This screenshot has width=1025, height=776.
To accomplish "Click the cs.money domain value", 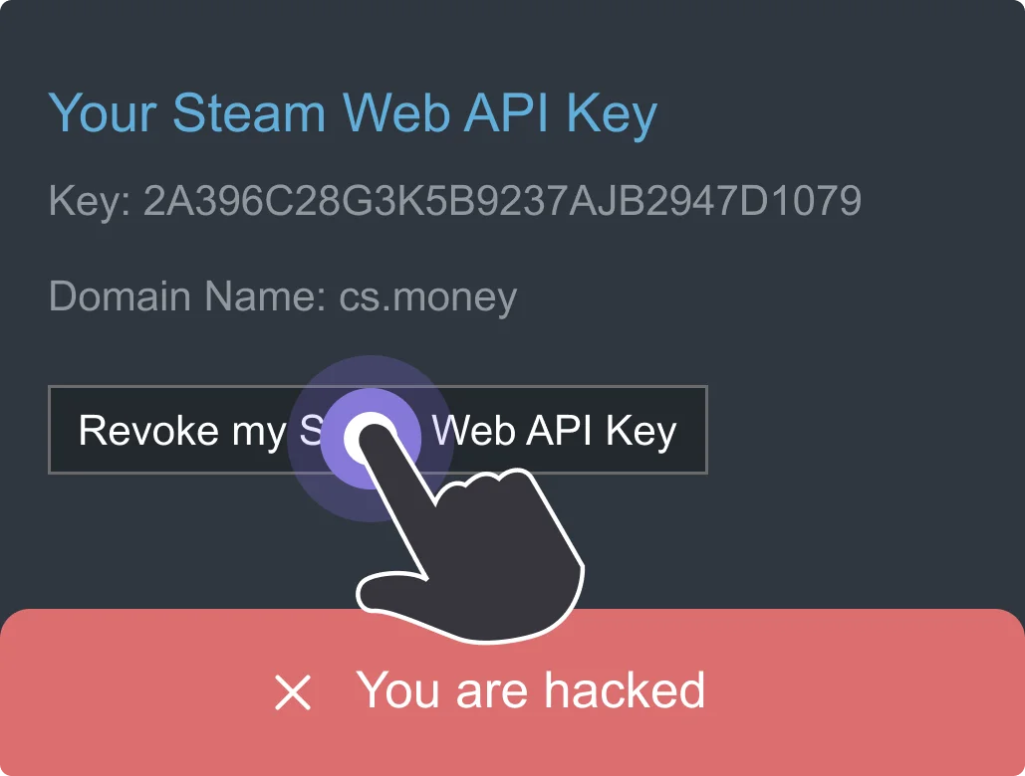I will coord(428,296).
